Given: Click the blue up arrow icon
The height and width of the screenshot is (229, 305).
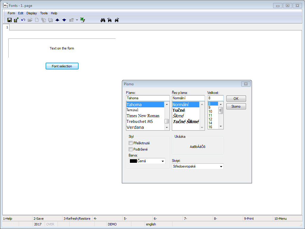Looking at the screenshot, I should click(x=57, y=20).
